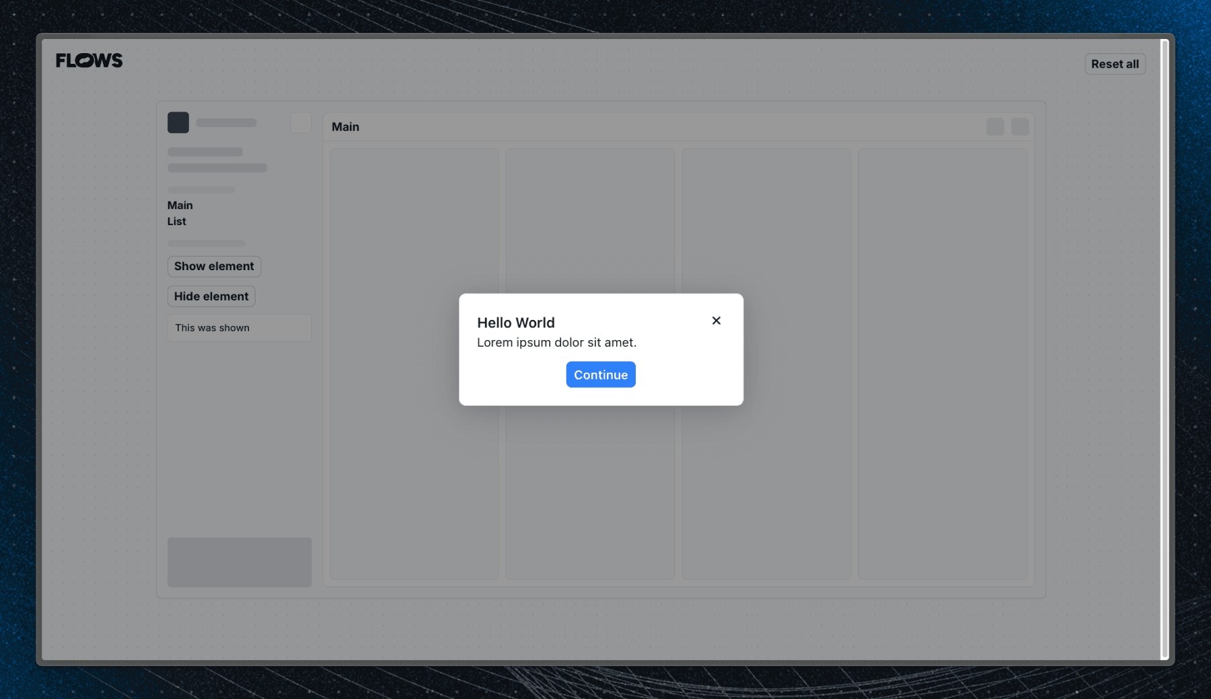Click the gray placeholder block at sidebar bottom

click(239, 562)
